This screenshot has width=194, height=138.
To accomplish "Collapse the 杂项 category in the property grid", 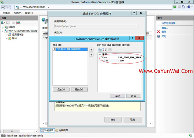I will click(x=99, y=54).
